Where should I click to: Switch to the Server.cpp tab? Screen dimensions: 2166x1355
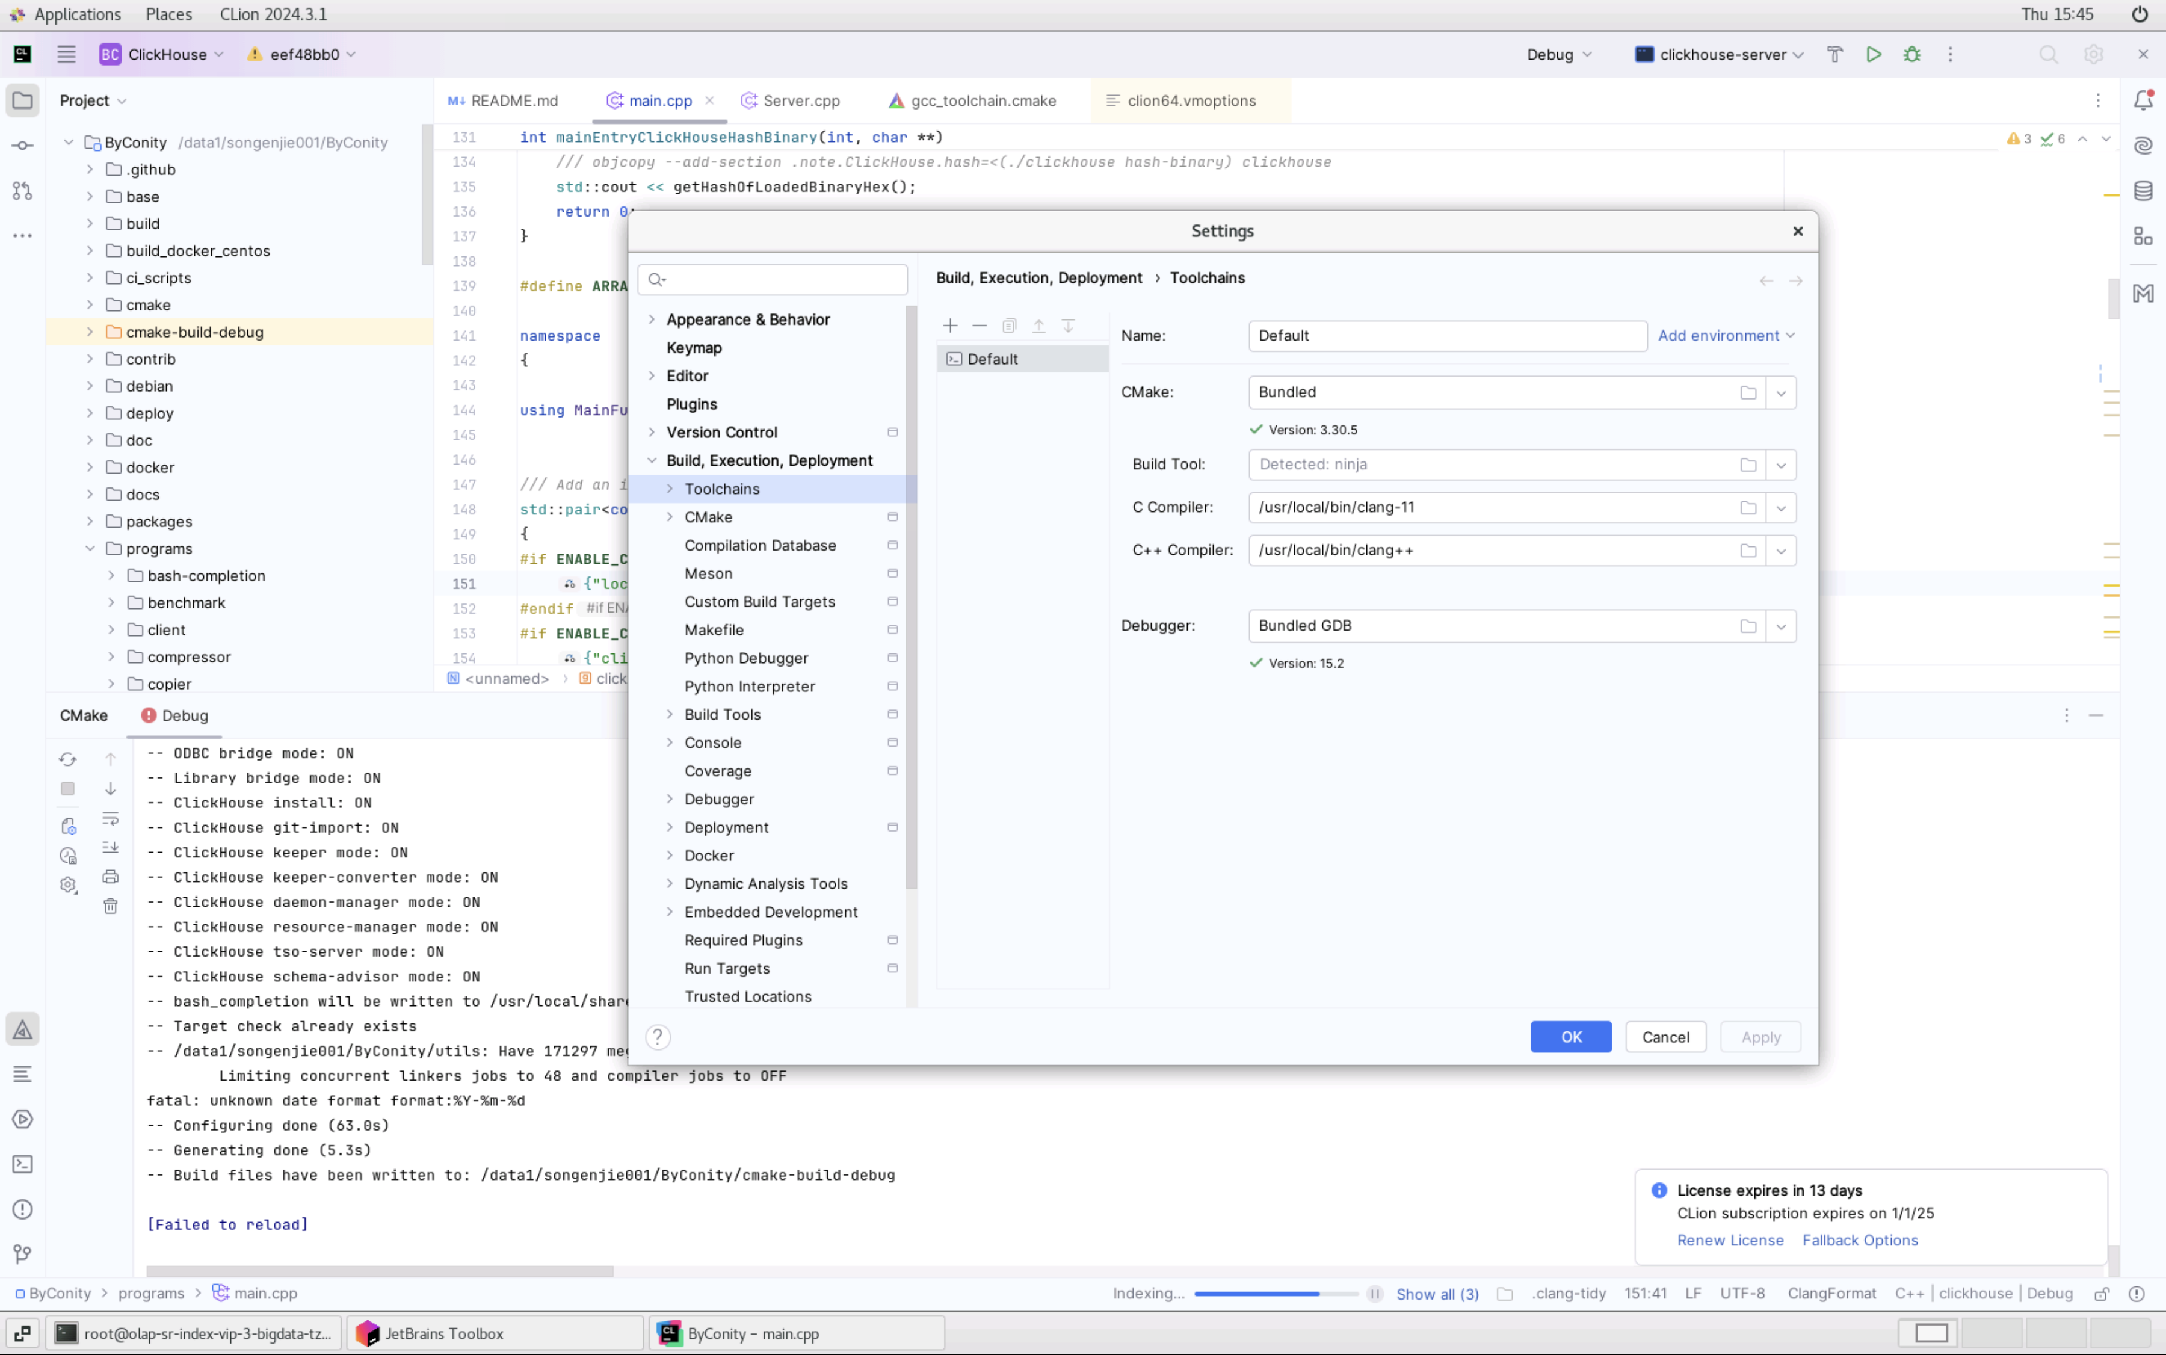(791, 101)
